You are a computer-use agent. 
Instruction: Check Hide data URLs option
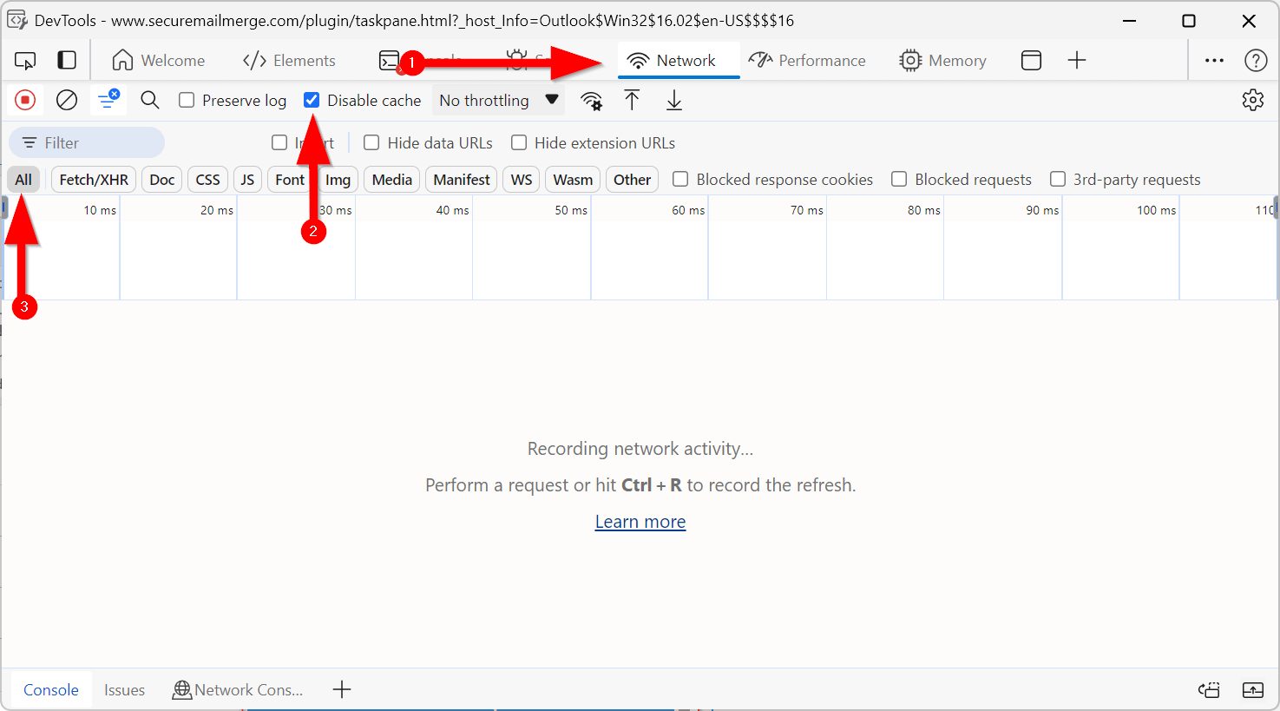pos(371,143)
